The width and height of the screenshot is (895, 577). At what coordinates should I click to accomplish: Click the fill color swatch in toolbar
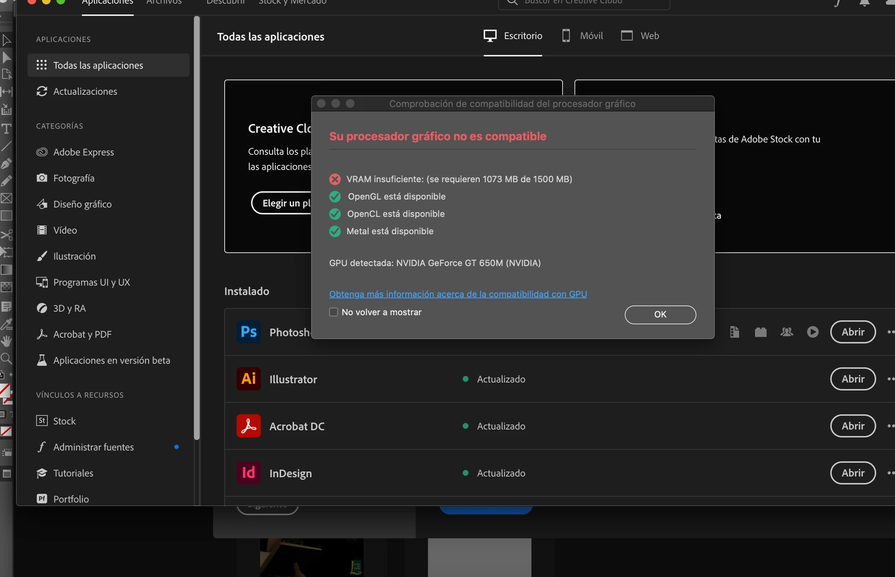[x=4, y=390]
